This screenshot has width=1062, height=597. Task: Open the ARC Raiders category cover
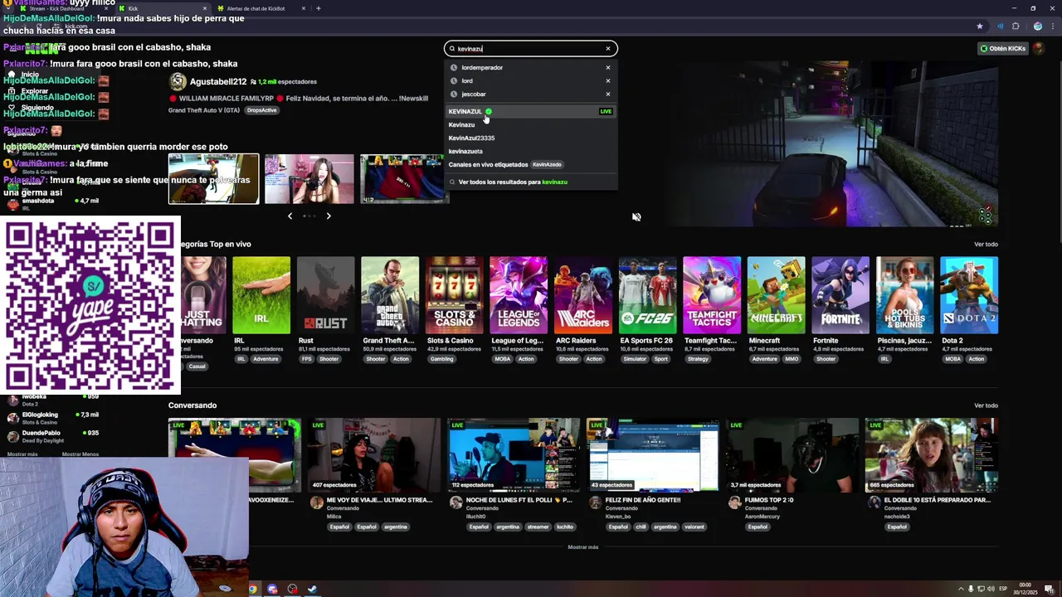(x=583, y=295)
